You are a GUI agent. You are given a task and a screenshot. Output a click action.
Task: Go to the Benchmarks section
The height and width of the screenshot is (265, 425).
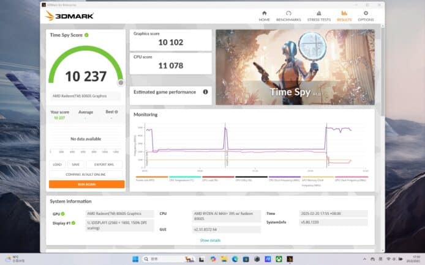click(288, 15)
